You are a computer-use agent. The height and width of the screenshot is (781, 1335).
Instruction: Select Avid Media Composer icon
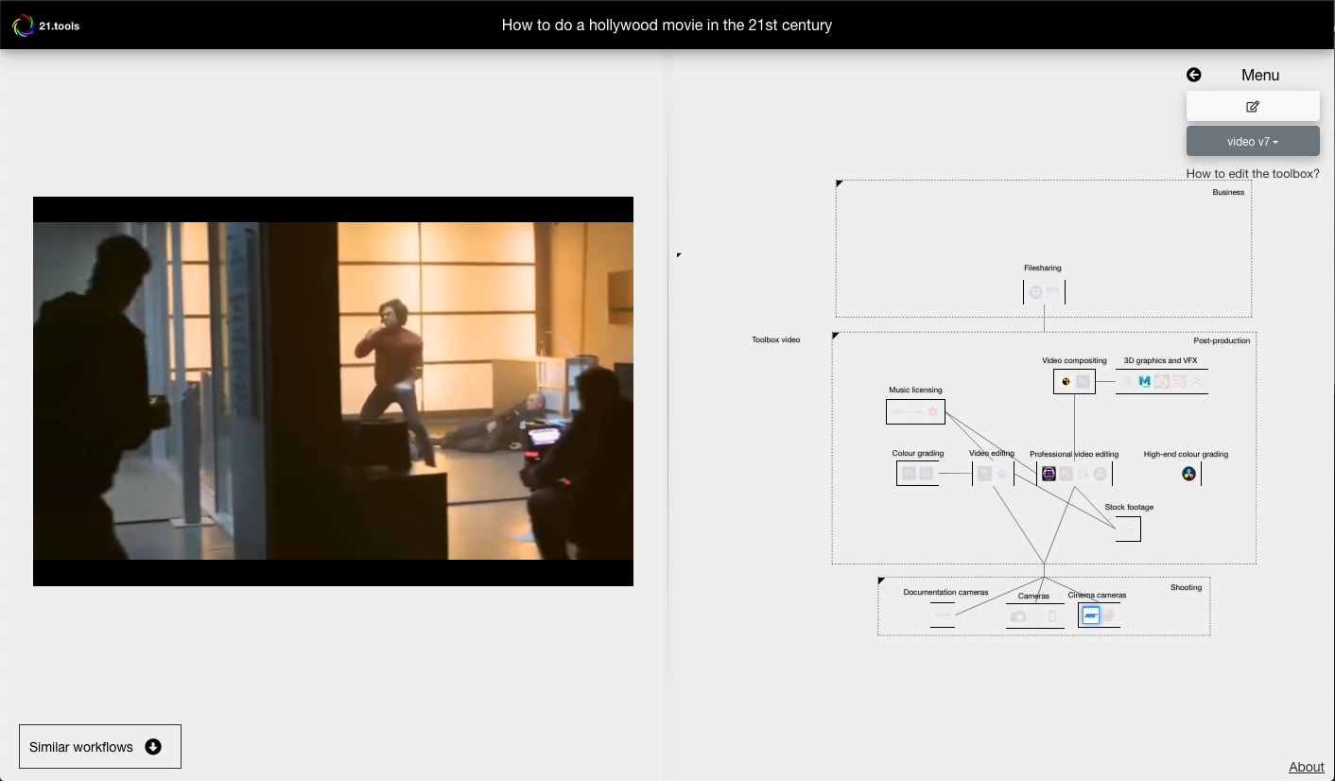click(1049, 474)
